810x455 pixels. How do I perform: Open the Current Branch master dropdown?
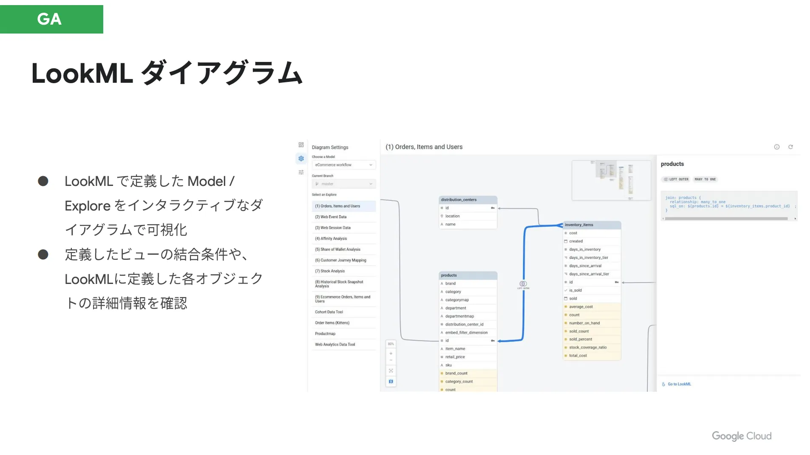pos(343,184)
